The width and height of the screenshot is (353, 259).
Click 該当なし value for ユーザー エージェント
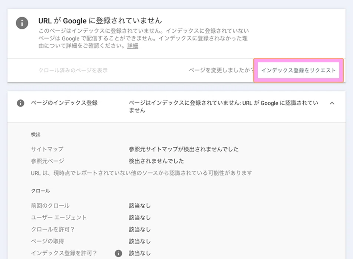(139, 217)
